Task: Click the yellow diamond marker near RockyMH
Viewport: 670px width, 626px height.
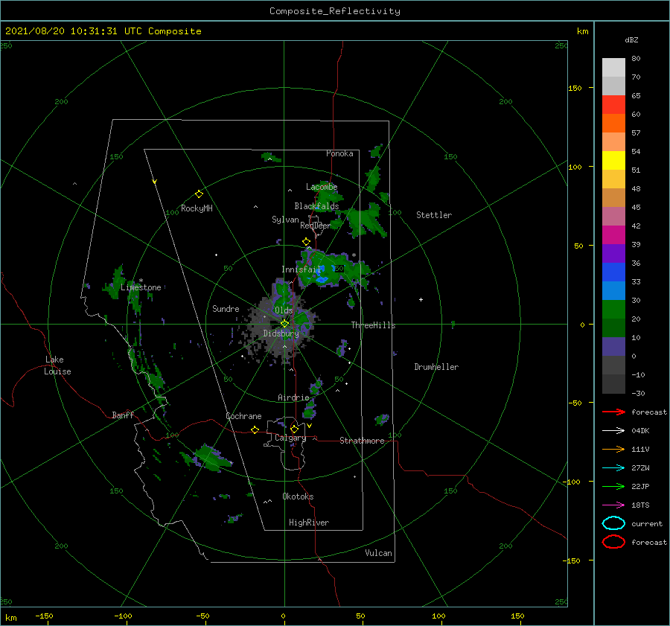Action: pyautogui.click(x=199, y=194)
